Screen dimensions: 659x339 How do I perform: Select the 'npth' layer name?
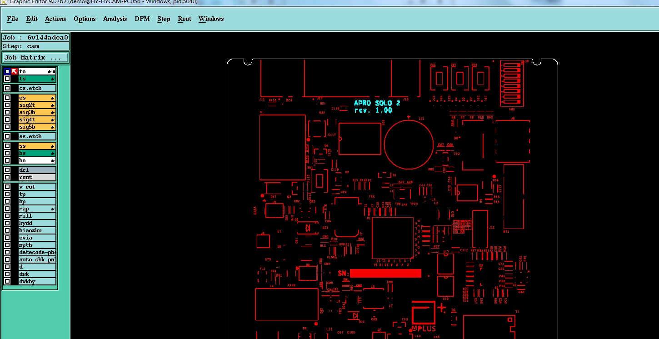coord(37,245)
